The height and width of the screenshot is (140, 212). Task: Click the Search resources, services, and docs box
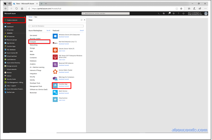pos(106,13)
